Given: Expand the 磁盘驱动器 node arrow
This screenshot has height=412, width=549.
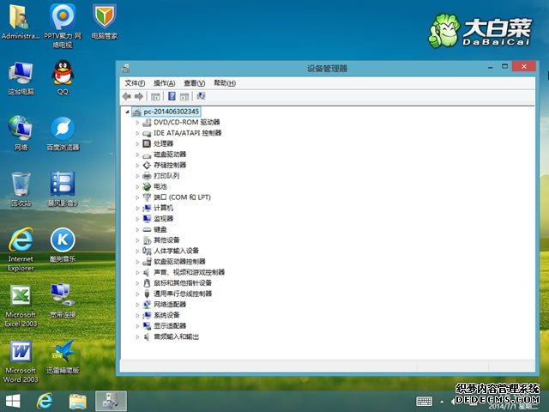Looking at the screenshot, I should pos(137,154).
